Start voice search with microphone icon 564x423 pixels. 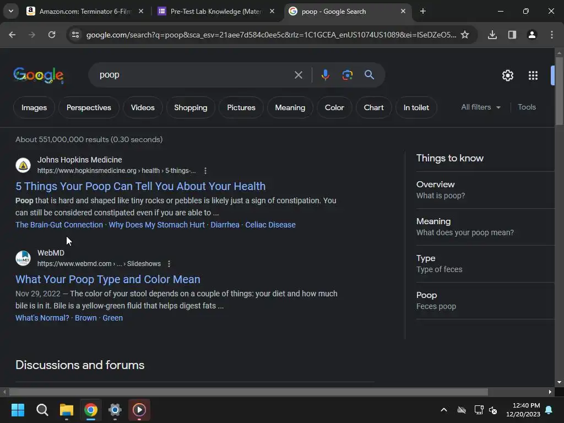(325, 75)
